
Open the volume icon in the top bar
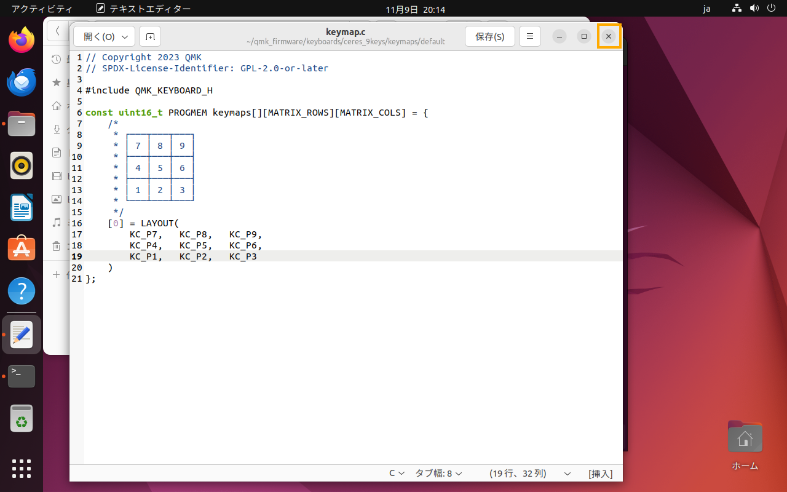(x=754, y=9)
